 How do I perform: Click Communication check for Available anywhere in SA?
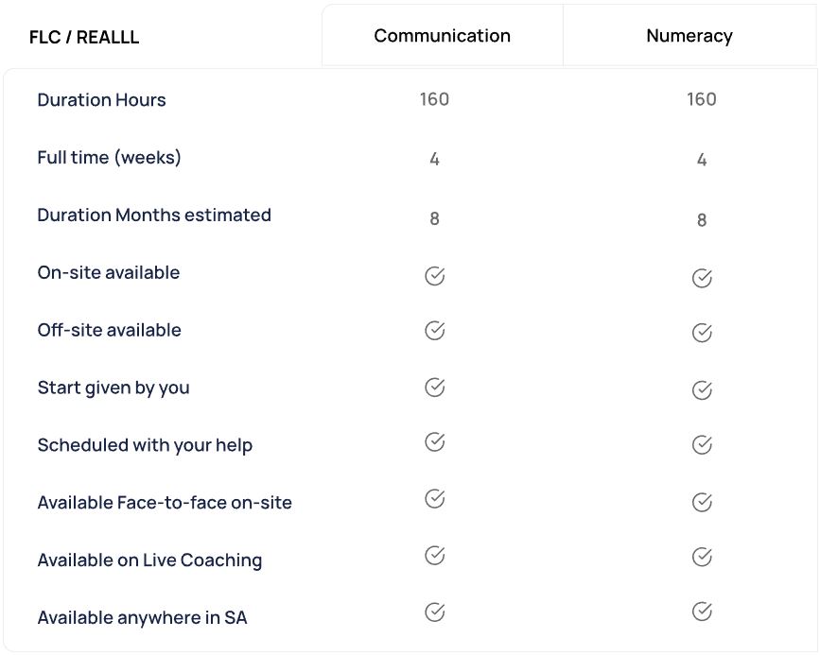point(434,612)
